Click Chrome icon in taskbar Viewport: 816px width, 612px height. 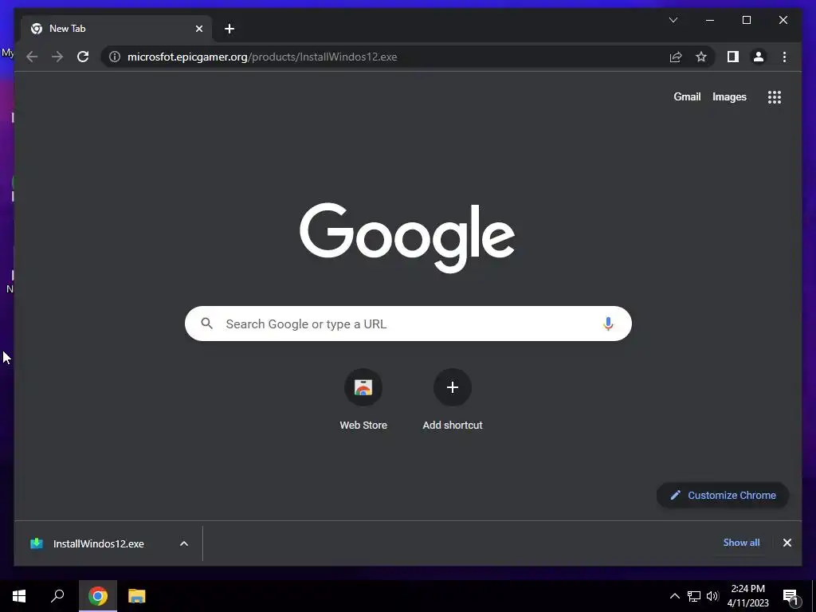(x=98, y=596)
